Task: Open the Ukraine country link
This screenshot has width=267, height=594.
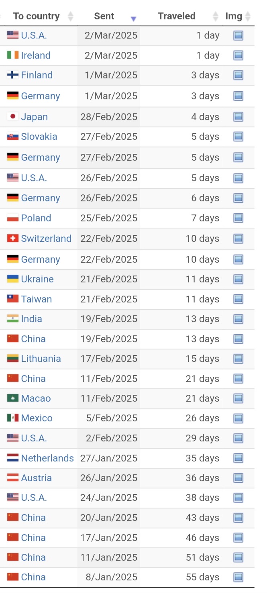Action: (x=37, y=279)
